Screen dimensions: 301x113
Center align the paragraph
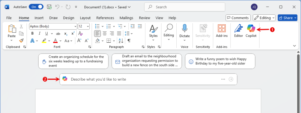pos(105,34)
